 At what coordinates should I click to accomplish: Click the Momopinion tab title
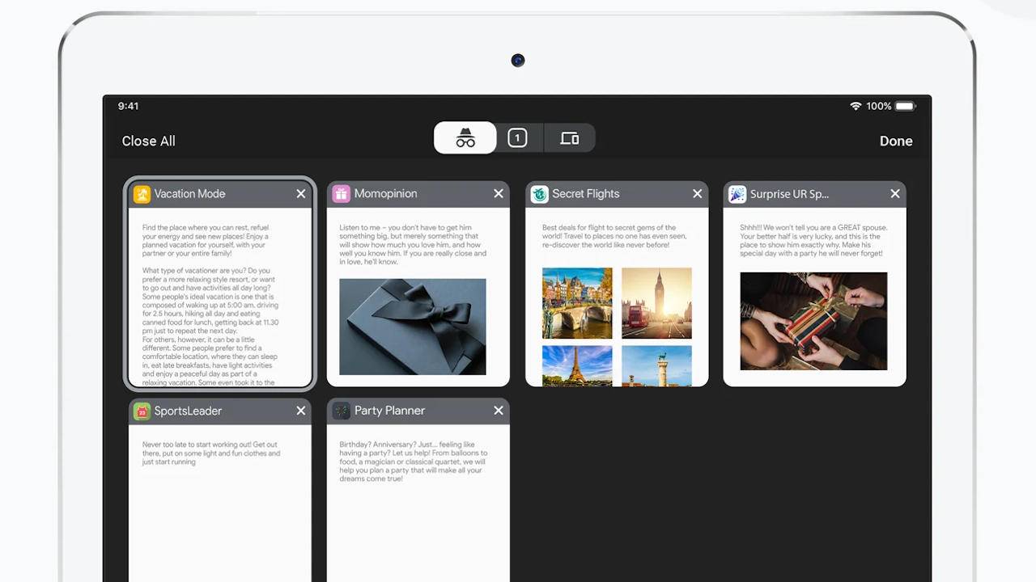[x=385, y=194]
